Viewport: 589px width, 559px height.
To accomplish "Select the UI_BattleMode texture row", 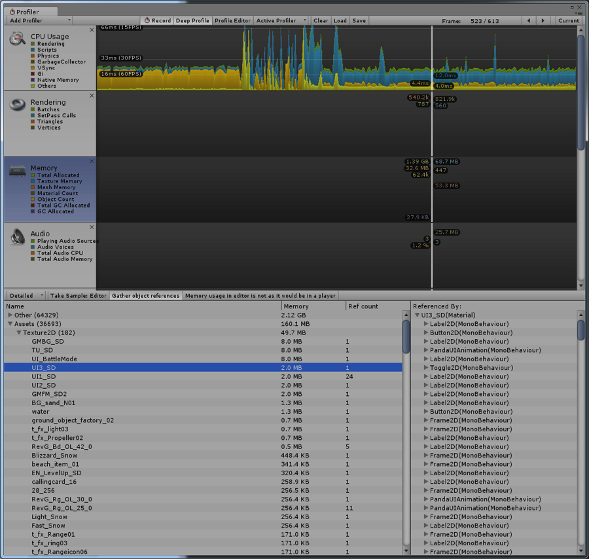I will 203,359.
